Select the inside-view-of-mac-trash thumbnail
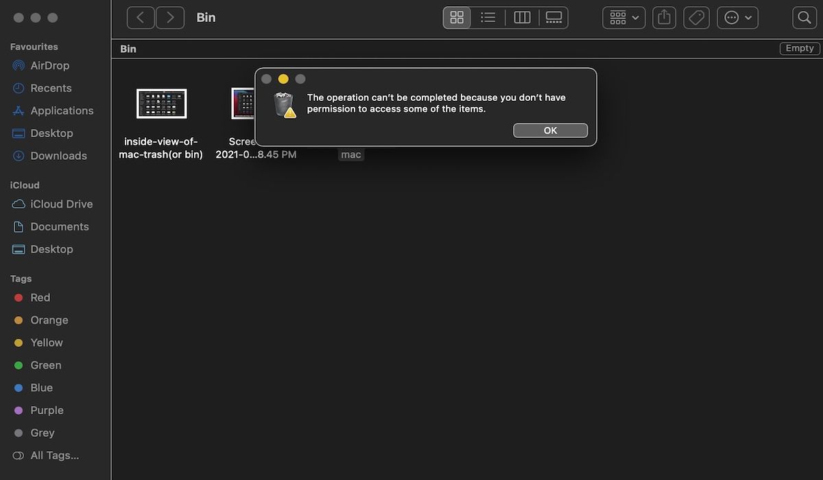 point(161,104)
